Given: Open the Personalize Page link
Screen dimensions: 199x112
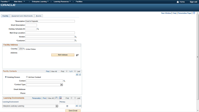Looking at the screenshot, I should [184, 13].
